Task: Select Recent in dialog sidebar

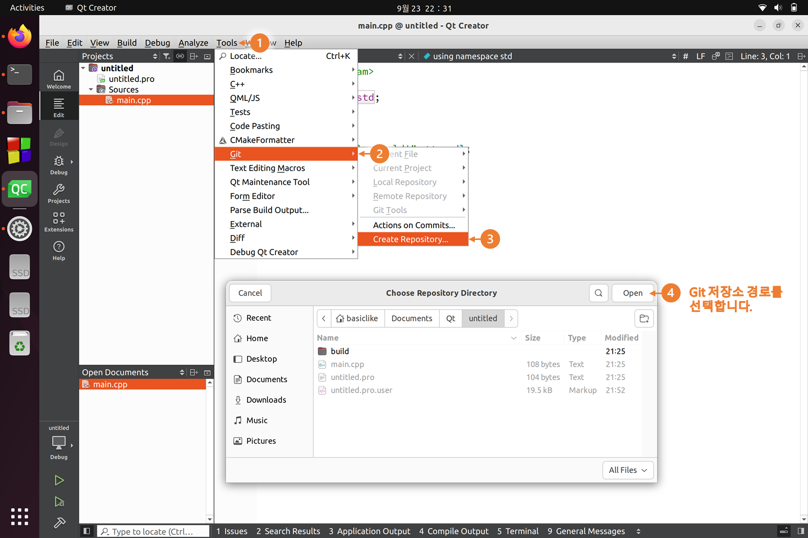Action: (269, 318)
